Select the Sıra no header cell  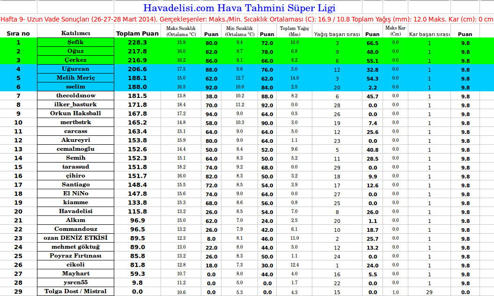pyautogui.click(x=19, y=34)
